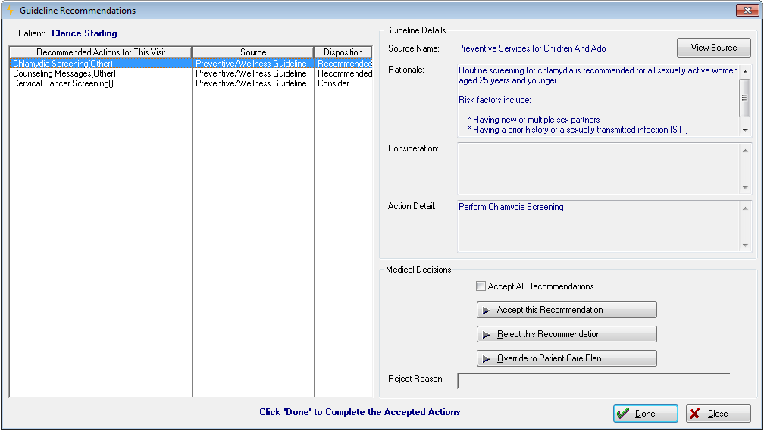Click Accept this Recommendation button
This screenshot has width=764, height=431.
(567, 310)
